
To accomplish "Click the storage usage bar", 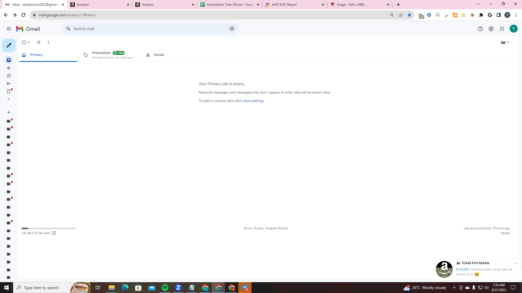I will (x=48, y=228).
